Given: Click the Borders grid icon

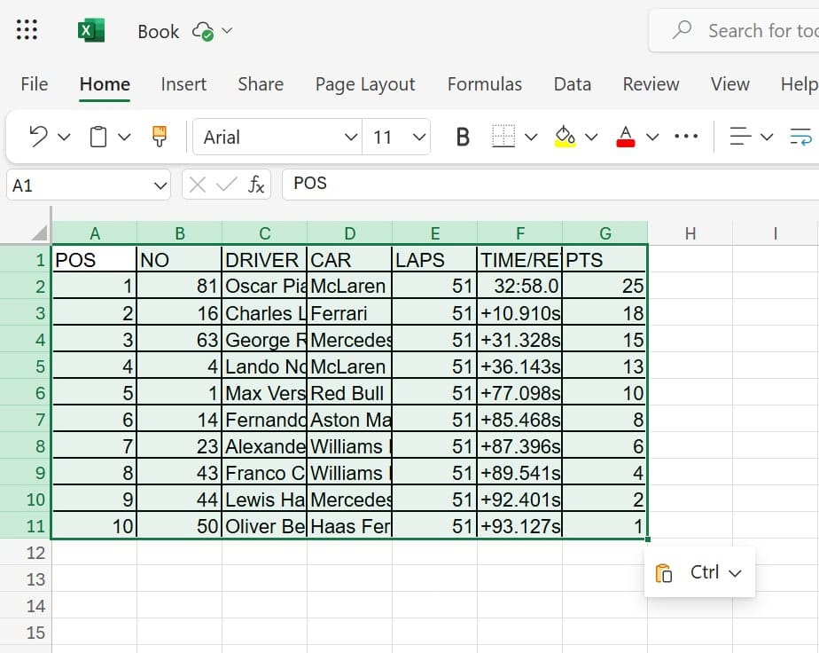Looking at the screenshot, I should click(503, 137).
